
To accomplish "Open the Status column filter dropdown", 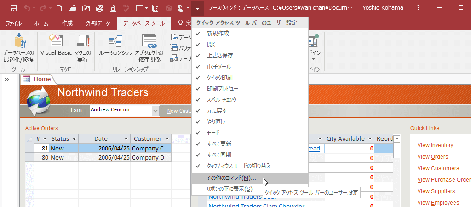I will tap(74, 139).
